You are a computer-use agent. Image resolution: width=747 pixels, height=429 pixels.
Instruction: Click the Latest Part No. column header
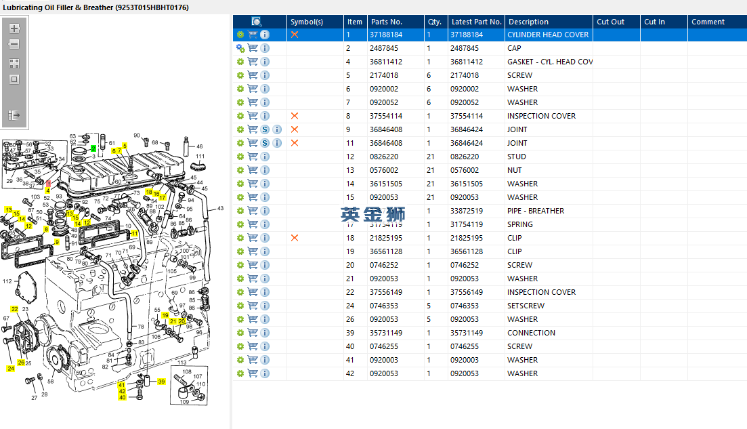[x=476, y=22]
